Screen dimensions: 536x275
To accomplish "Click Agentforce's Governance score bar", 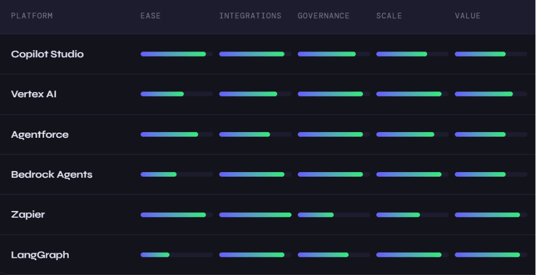I will [x=334, y=134].
